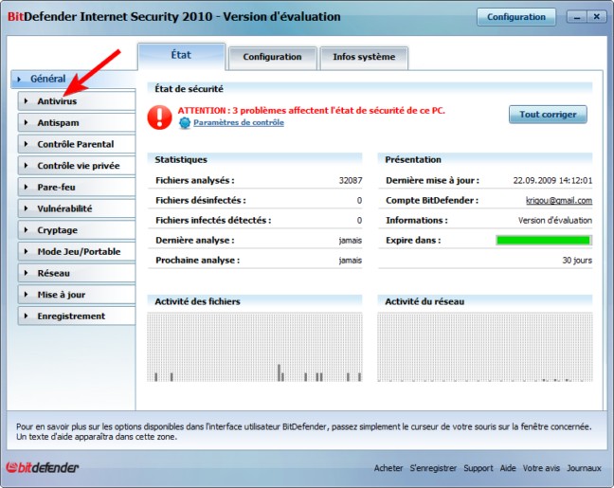Close the BitDefender window

[x=596, y=17]
